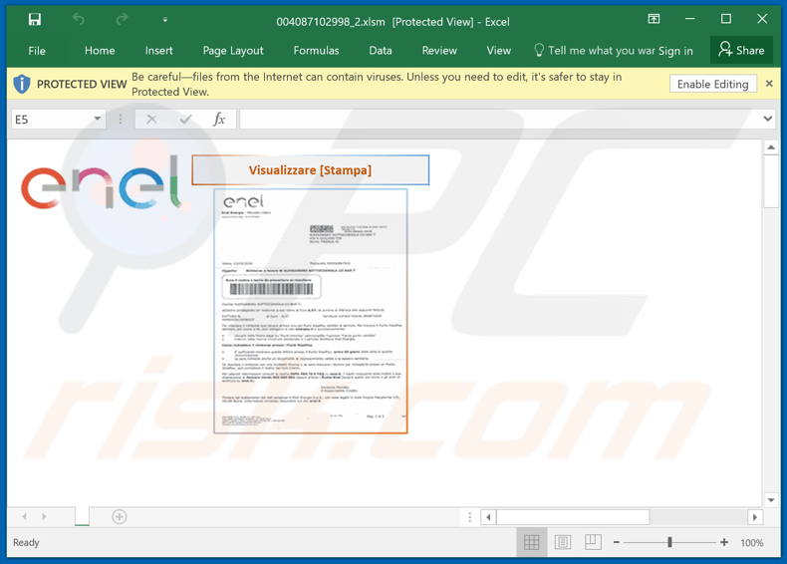Open the Page Layout tab

point(233,51)
